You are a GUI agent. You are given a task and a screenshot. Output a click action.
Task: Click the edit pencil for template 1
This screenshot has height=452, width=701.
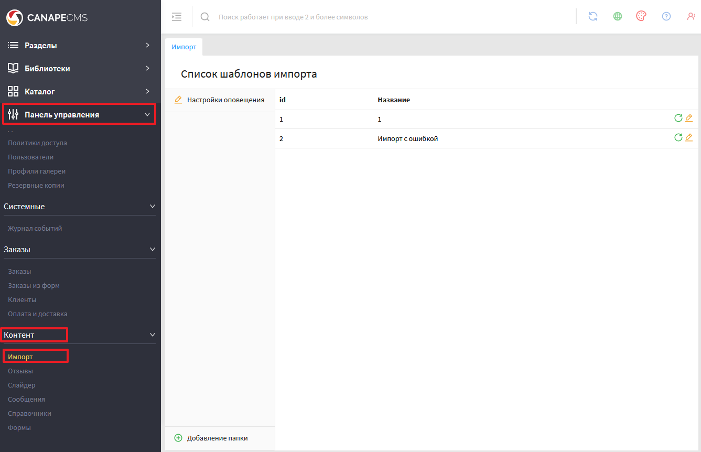689,118
